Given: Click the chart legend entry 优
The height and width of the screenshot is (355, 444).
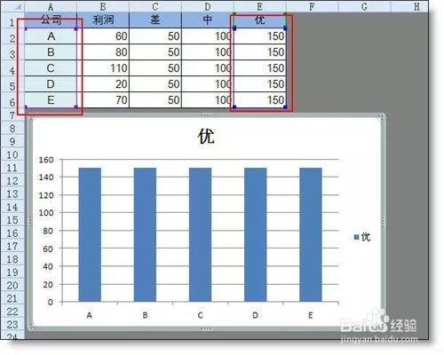Looking at the screenshot, I should point(362,237).
